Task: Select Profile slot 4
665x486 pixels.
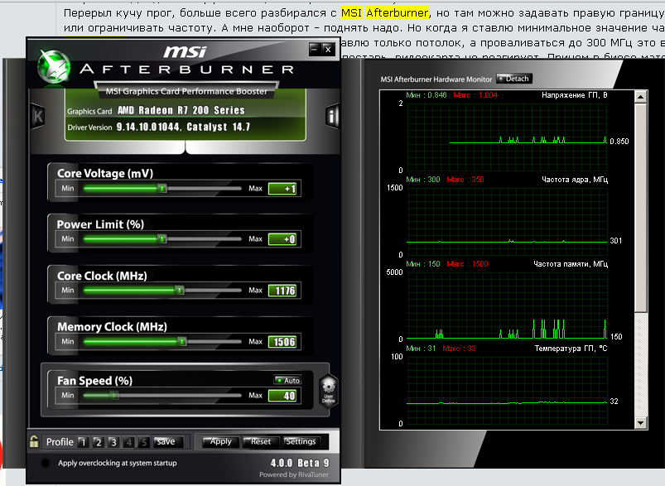Action: tap(129, 442)
